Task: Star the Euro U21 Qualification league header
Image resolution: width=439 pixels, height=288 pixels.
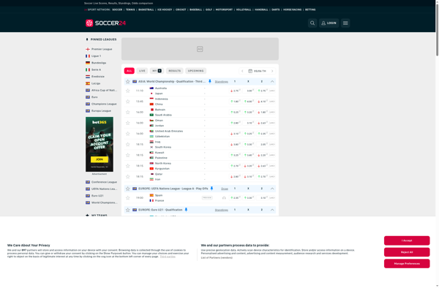Action: pos(127,210)
